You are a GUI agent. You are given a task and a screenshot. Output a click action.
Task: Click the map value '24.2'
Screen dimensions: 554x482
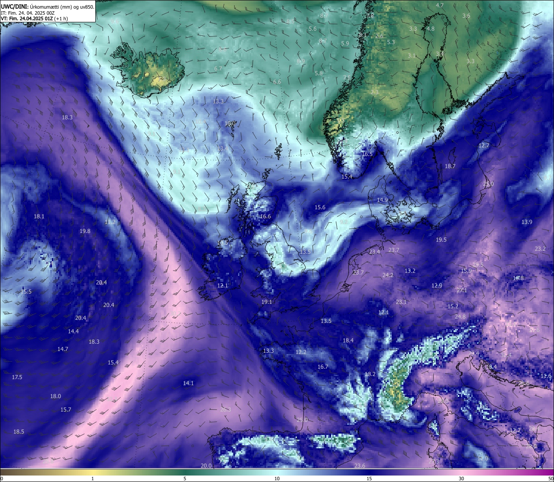point(388,275)
